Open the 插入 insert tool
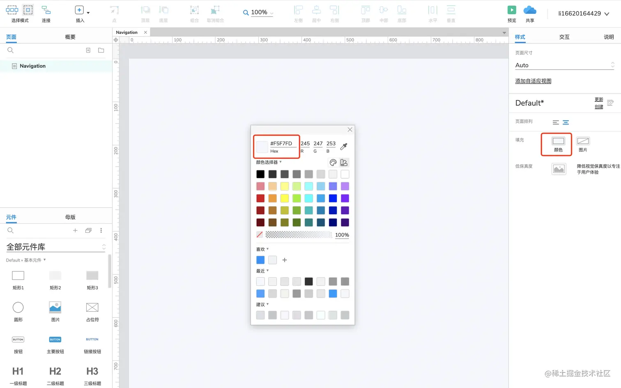This screenshot has height=388, width=621. click(x=80, y=14)
